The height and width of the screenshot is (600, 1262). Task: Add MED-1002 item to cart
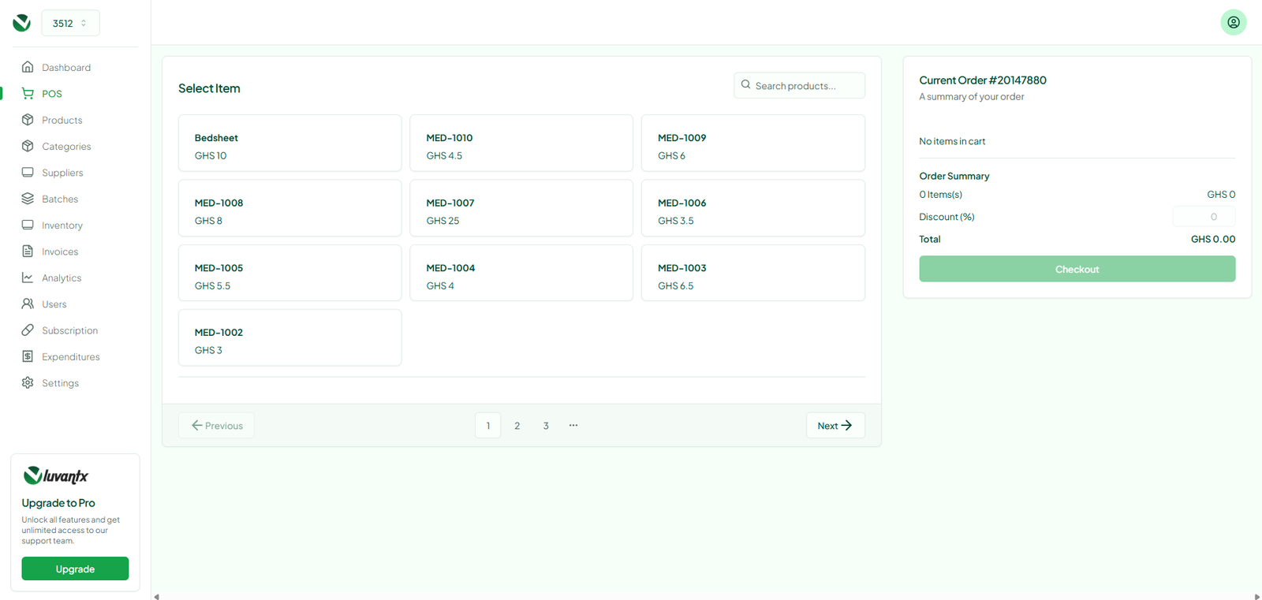coord(289,337)
